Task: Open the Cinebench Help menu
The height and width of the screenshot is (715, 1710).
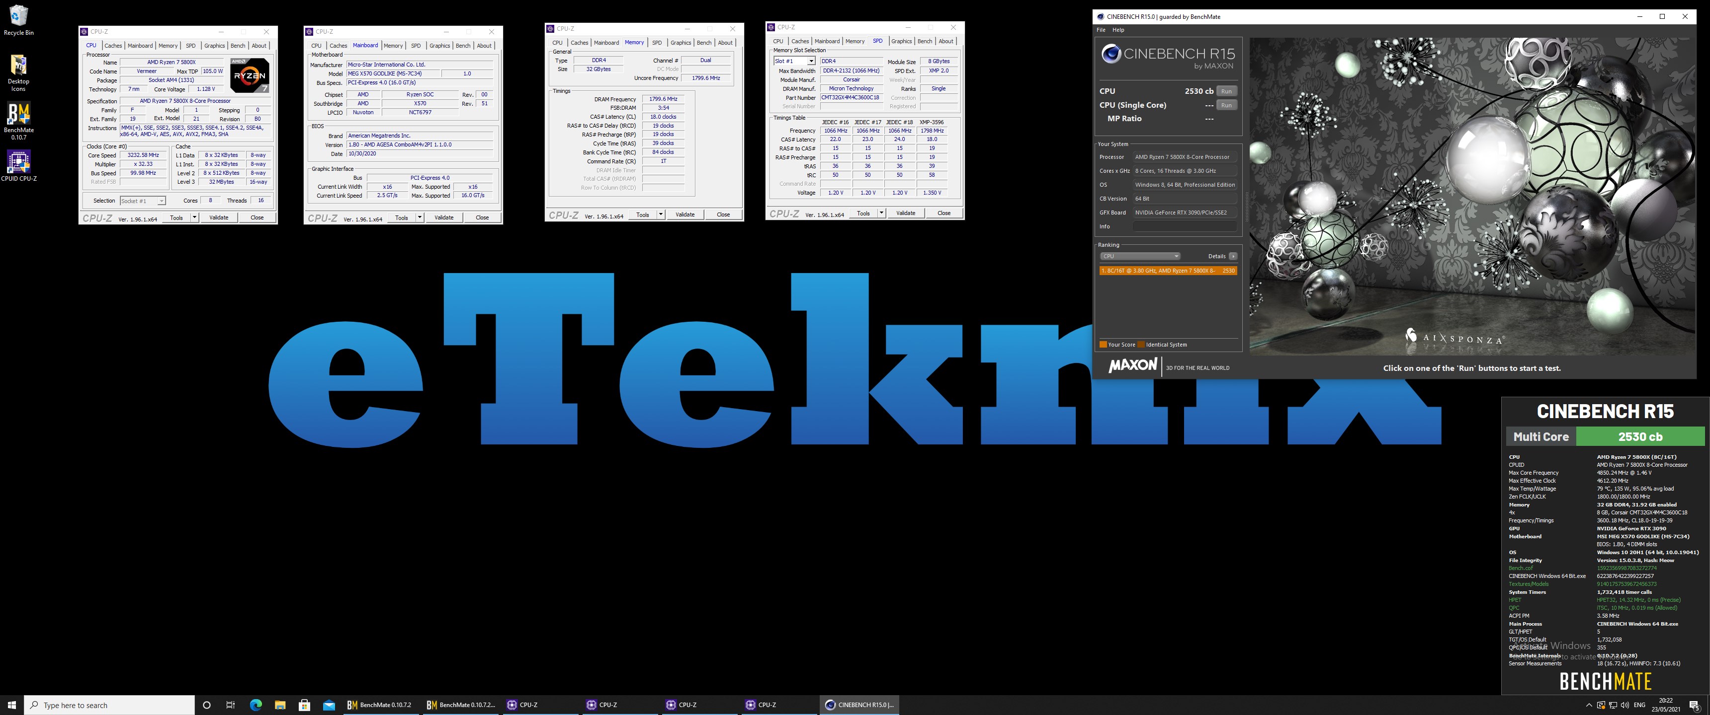Action: click(1118, 30)
